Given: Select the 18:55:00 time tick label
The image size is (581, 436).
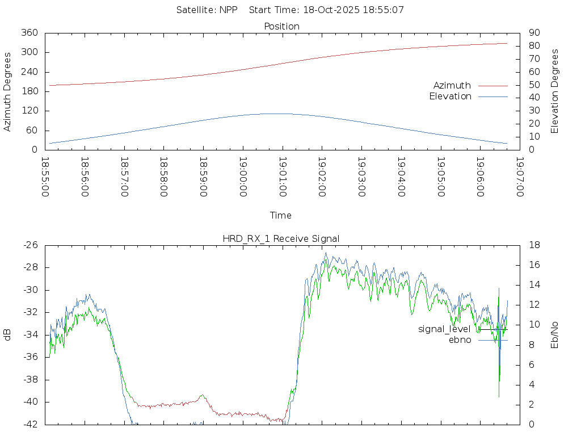Looking at the screenshot, I should (x=45, y=177).
